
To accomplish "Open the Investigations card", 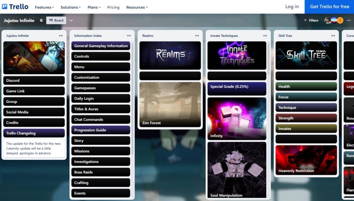I will click(x=101, y=162).
